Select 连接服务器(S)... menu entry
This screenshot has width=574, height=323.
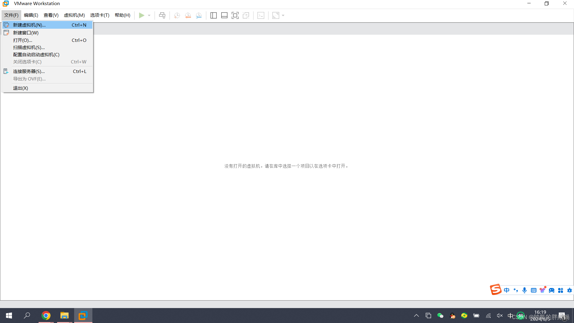tap(48, 71)
